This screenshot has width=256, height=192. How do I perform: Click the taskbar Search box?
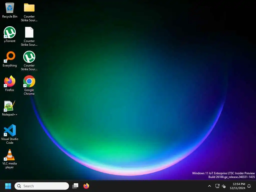pos(42,186)
